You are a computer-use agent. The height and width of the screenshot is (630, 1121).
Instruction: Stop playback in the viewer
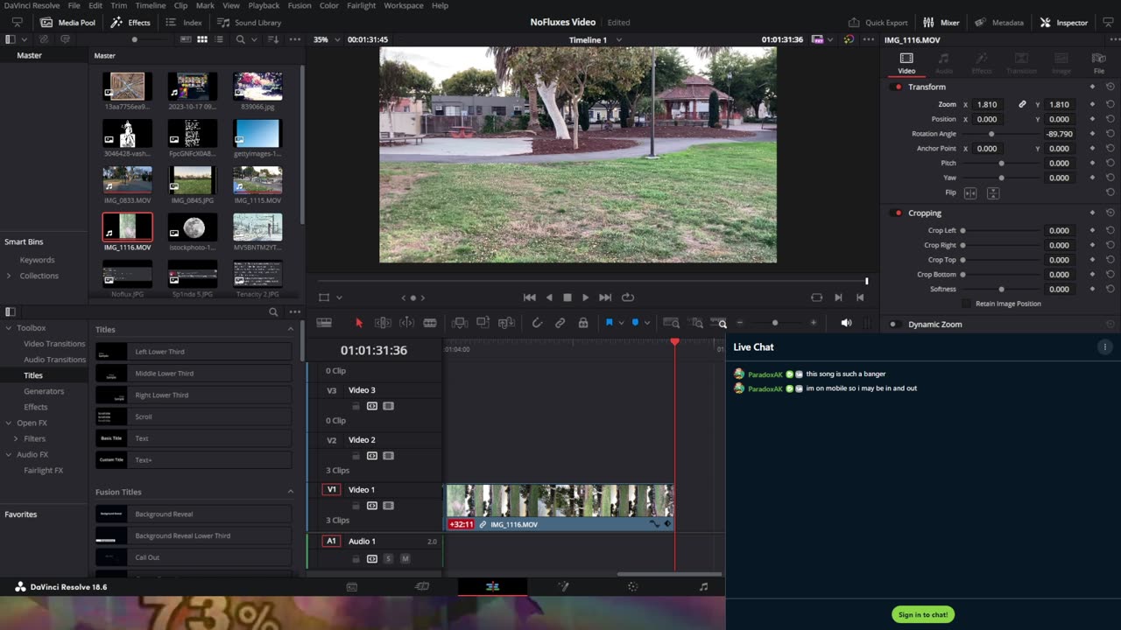pyautogui.click(x=567, y=297)
